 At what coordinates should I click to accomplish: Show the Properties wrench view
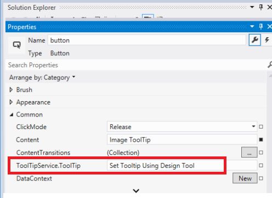click(255, 40)
